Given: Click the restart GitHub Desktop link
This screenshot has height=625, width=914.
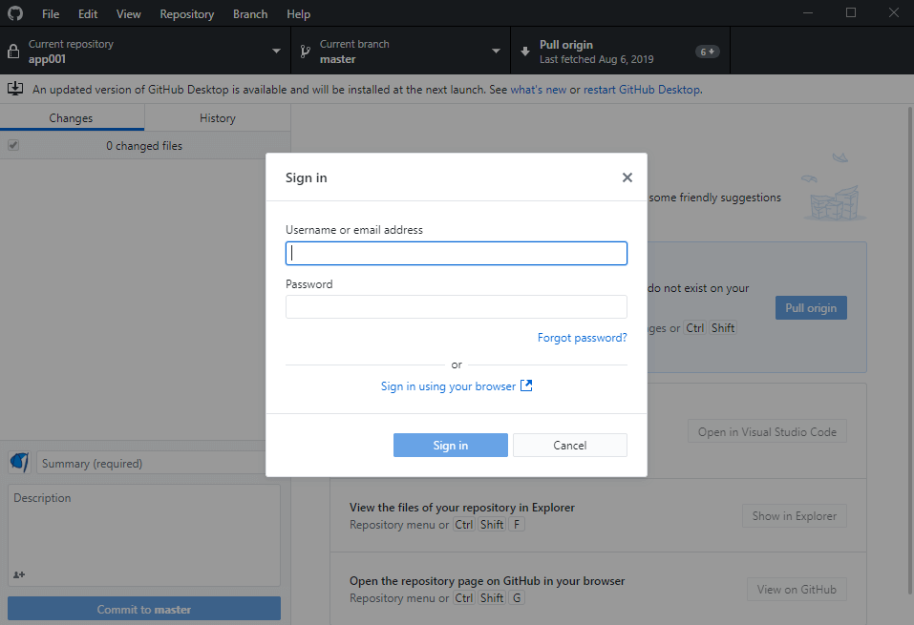Looking at the screenshot, I should 642,90.
